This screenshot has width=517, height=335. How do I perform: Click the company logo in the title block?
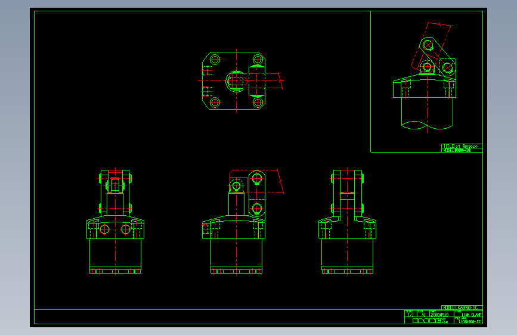[431, 321]
